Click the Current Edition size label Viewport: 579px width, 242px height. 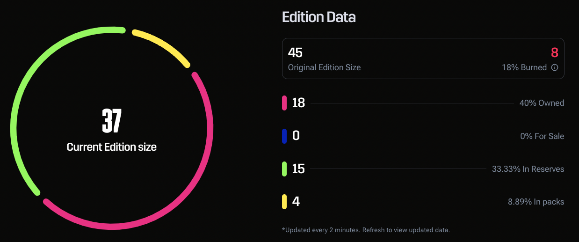coord(112,147)
